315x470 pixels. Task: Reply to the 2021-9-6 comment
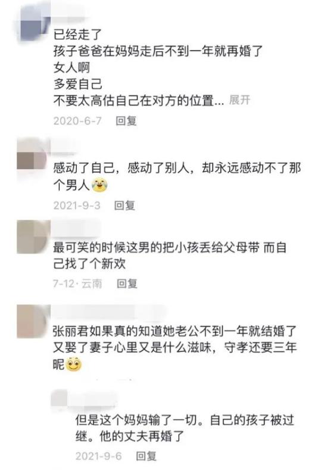146,456
